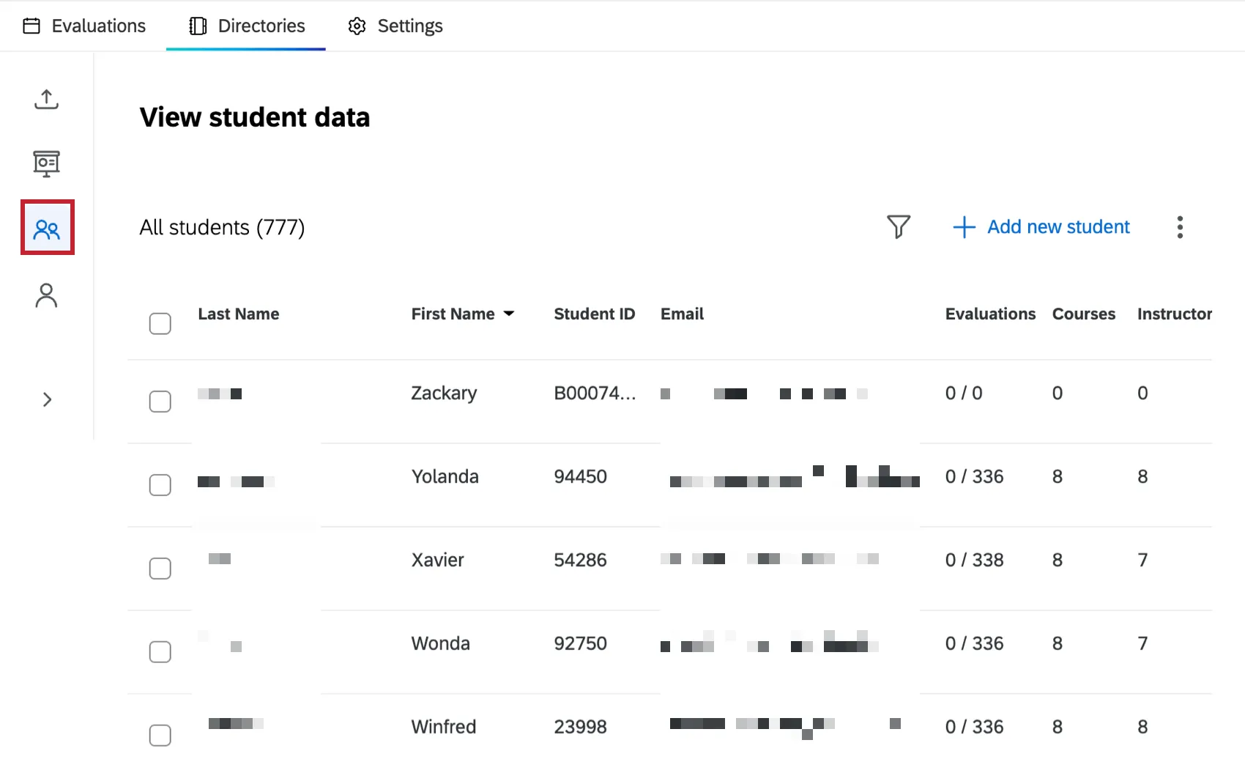The image size is (1245, 762).
Task: Click the truncated Student ID B00074...
Action: [594, 393]
